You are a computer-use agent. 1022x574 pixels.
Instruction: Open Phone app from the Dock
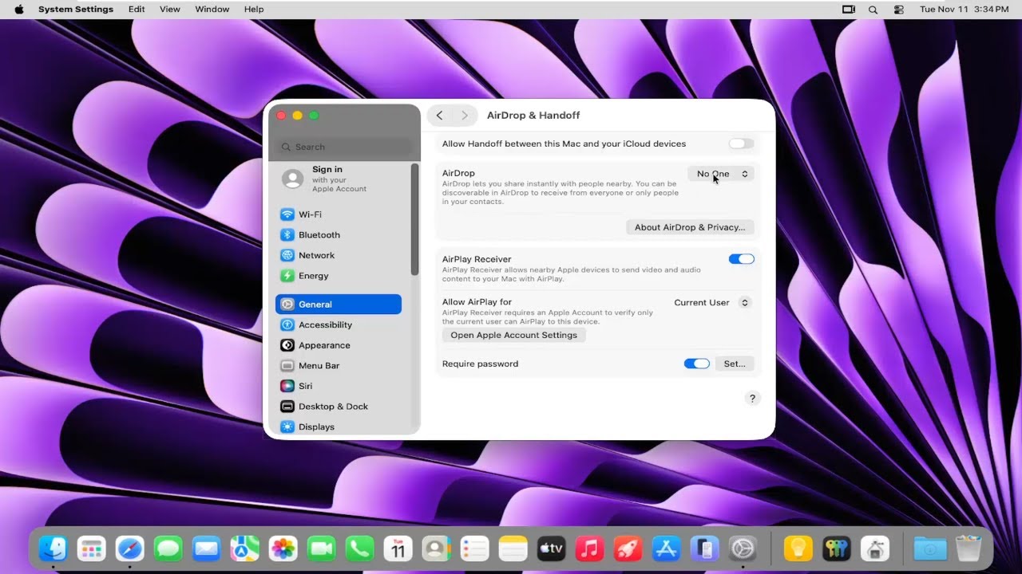[x=359, y=548]
